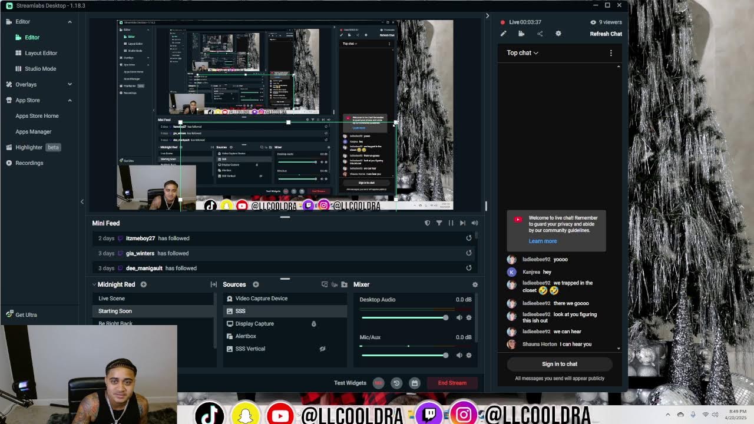Click the schedule stream calendar icon
Screen dimensions: 754x424
pos(415,383)
